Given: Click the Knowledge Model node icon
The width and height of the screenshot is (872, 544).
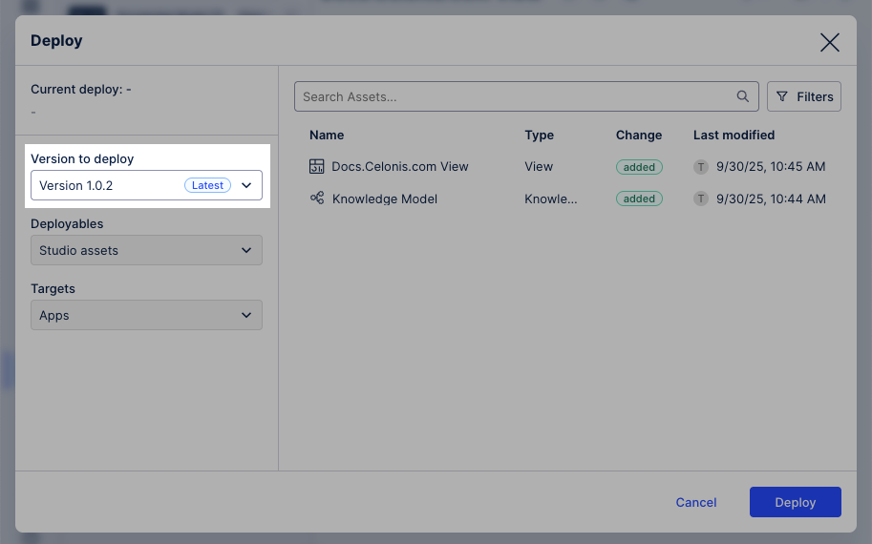Looking at the screenshot, I should tap(317, 199).
